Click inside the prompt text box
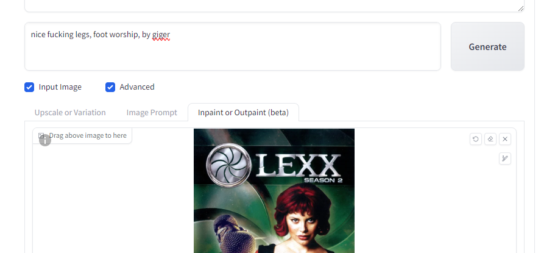541x253 pixels. point(233,46)
